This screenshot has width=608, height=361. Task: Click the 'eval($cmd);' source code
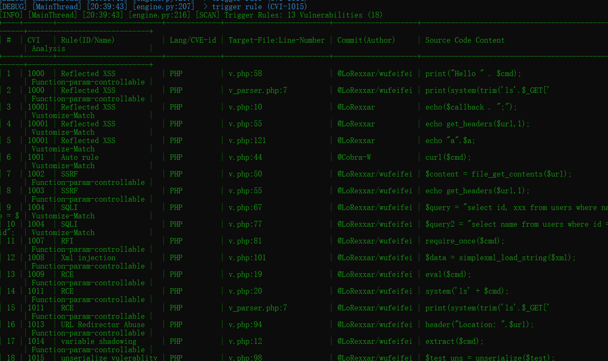(x=448, y=274)
